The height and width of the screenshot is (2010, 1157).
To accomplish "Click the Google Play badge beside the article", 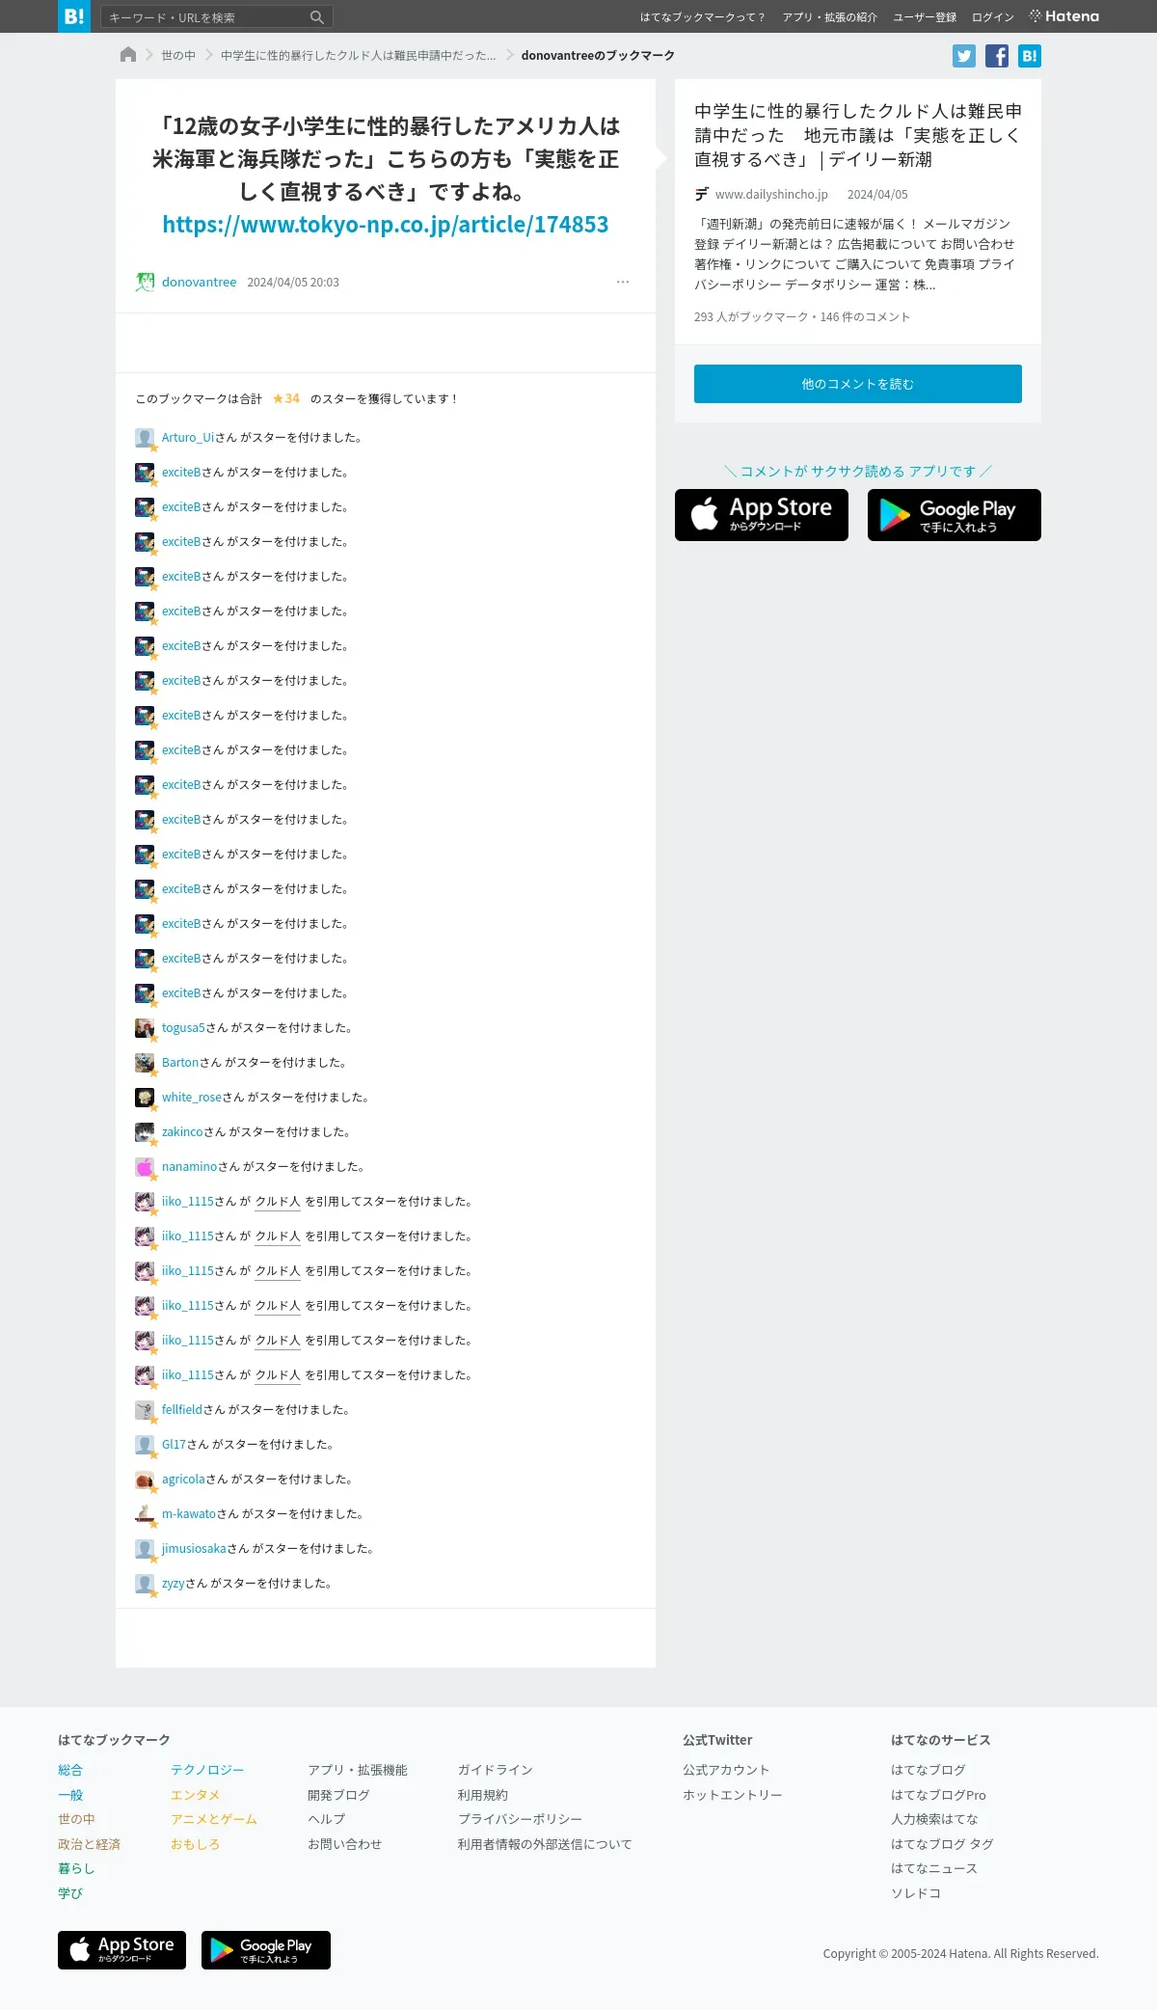I will tap(955, 515).
